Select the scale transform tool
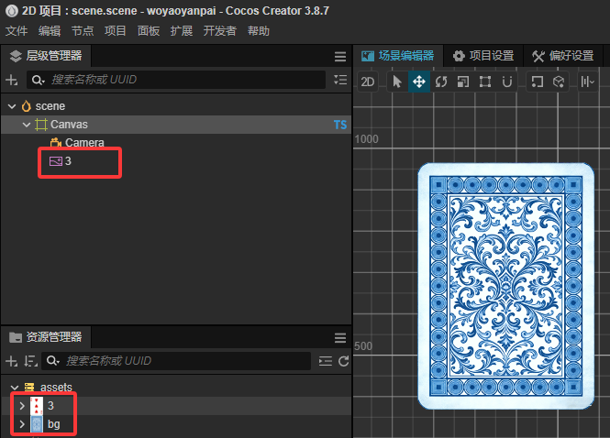This screenshot has height=438, width=610. 463,82
